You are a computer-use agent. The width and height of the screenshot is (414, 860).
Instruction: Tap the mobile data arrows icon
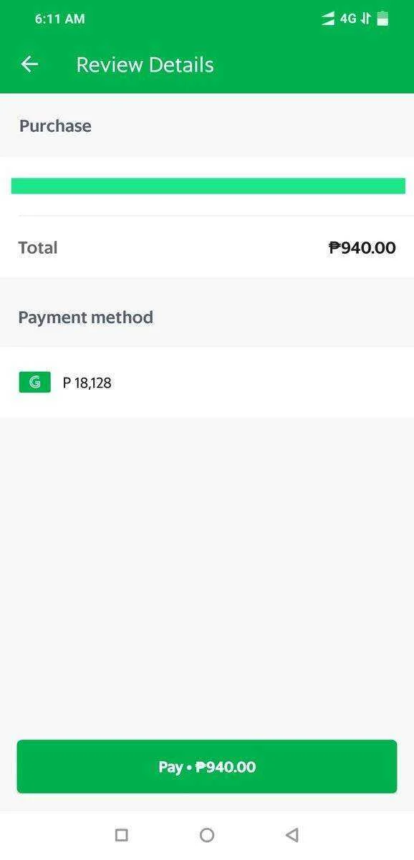(x=366, y=19)
